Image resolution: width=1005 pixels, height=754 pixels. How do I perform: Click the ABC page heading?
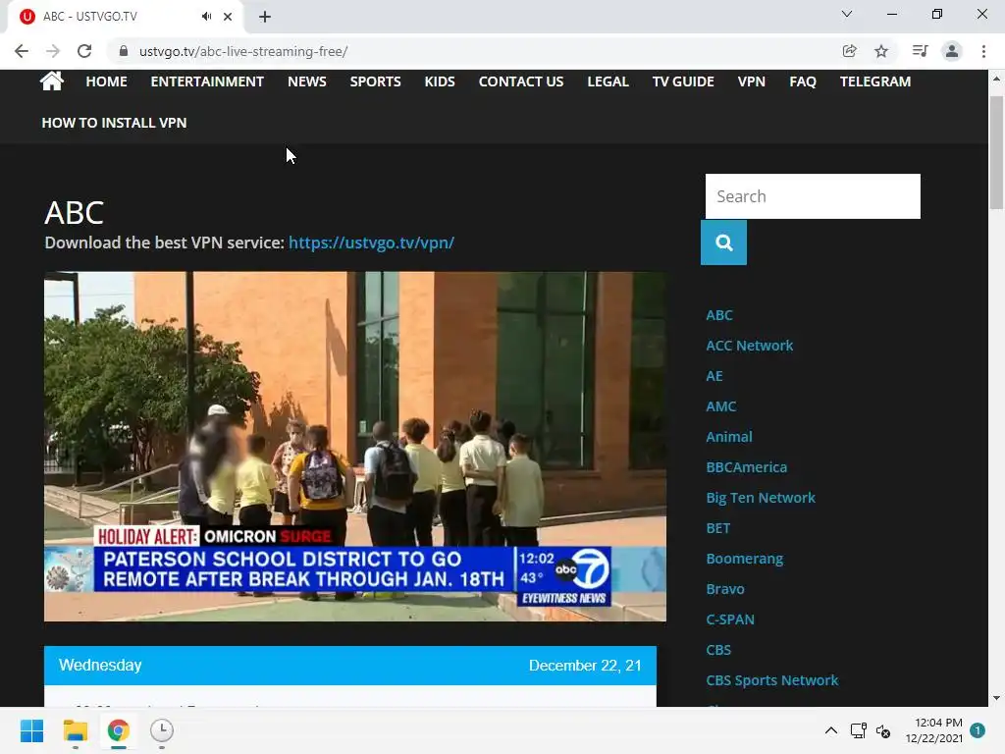[x=74, y=212]
